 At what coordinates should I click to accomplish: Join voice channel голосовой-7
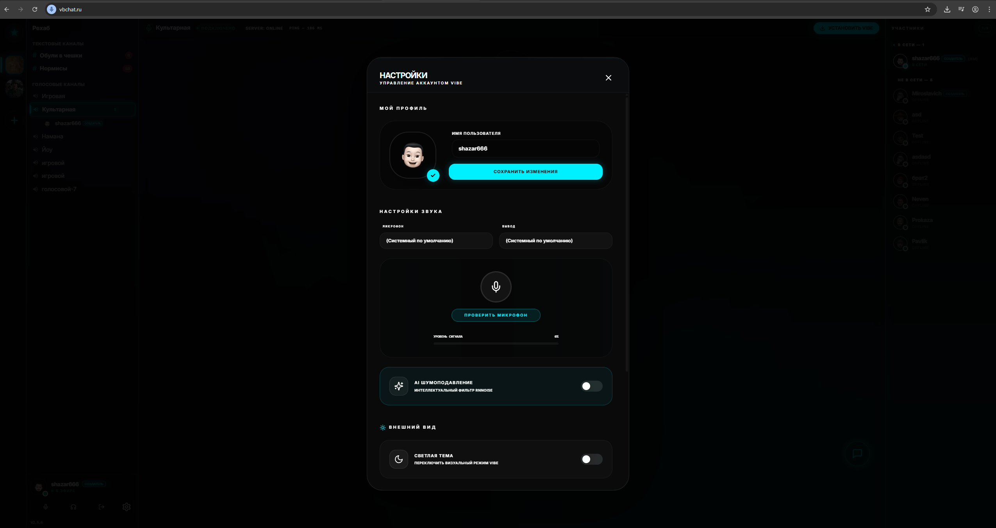(82, 189)
